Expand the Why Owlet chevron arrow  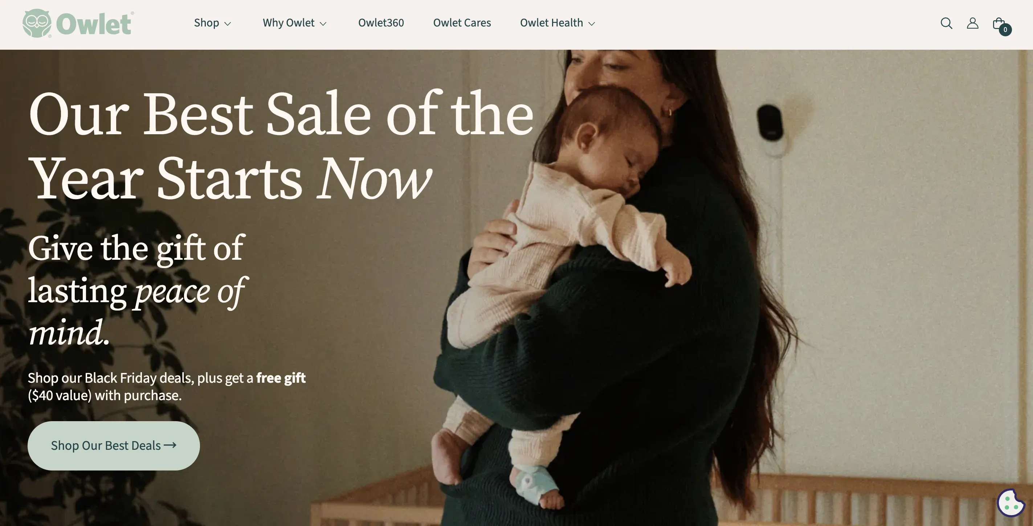323,24
